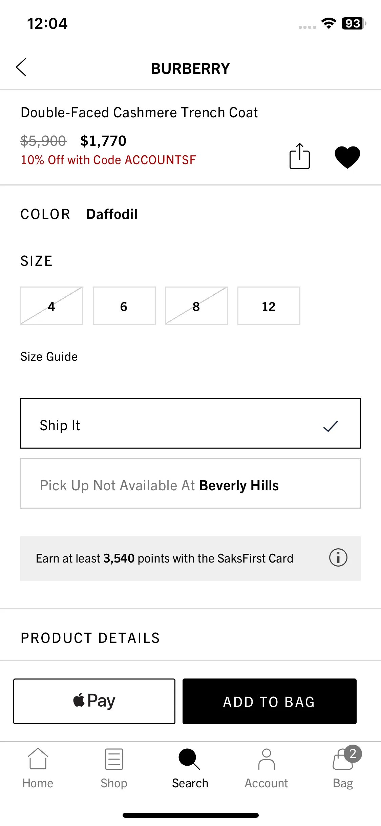Open the SaksFirst points info icon
The image size is (381, 826).
pos(338,558)
